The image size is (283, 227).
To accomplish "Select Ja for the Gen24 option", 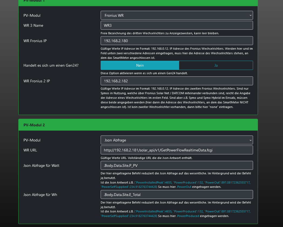I will pos(216,65).
